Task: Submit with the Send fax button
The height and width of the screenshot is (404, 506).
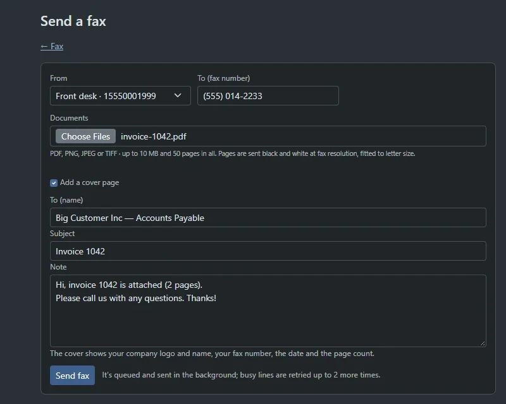Action: (72, 376)
